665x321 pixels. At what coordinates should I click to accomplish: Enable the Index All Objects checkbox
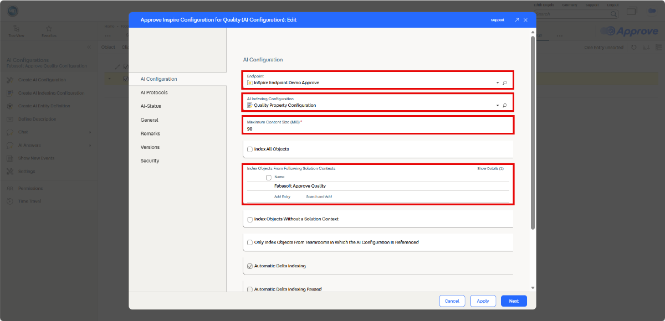pos(250,149)
